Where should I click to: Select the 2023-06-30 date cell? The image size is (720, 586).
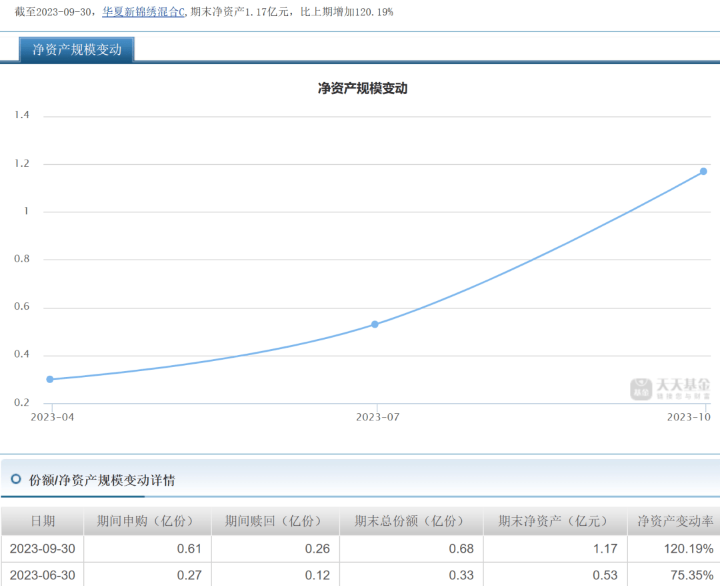tap(43, 575)
